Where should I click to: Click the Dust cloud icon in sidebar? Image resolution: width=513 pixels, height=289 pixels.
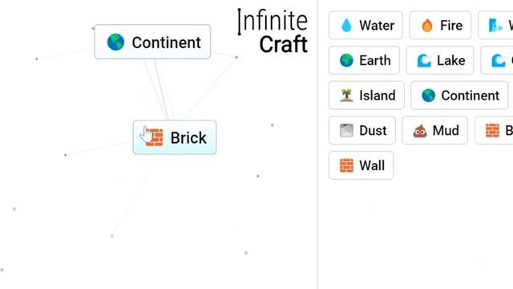(x=346, y=130)
